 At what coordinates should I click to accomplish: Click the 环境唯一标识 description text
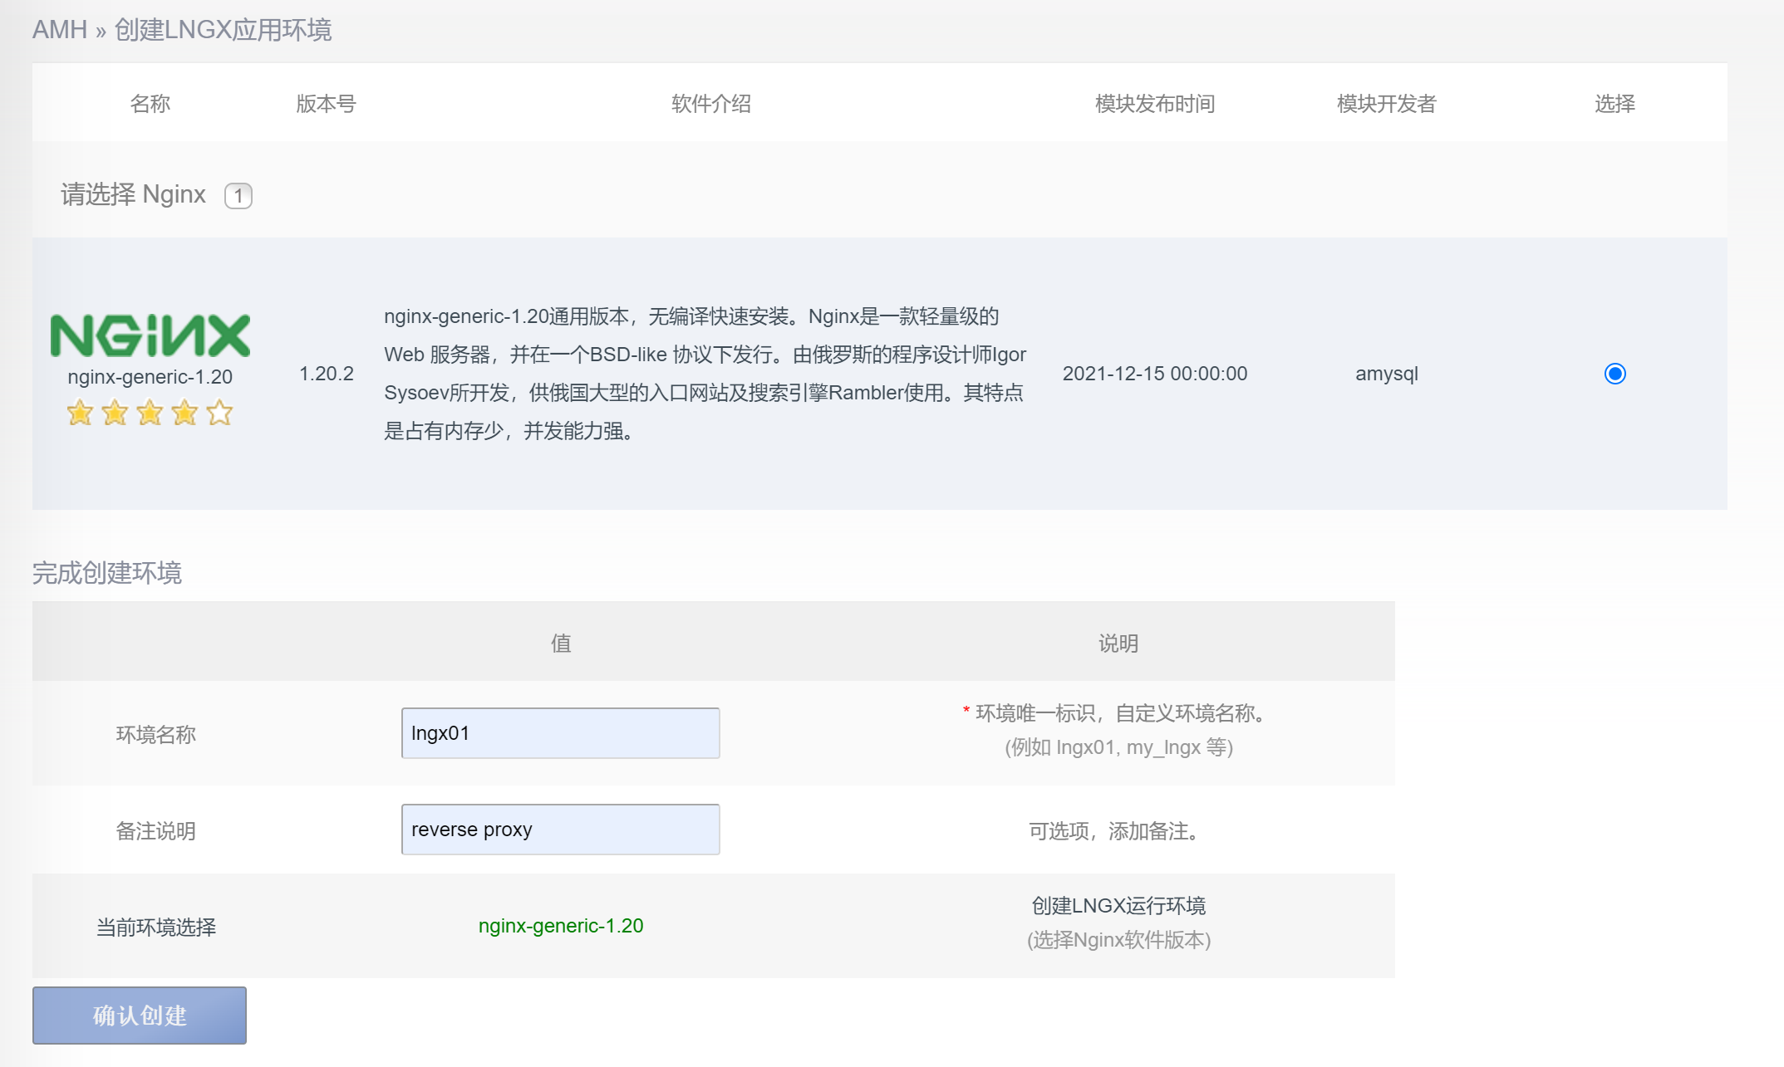pyautogui.click(x=1120, y=713)
